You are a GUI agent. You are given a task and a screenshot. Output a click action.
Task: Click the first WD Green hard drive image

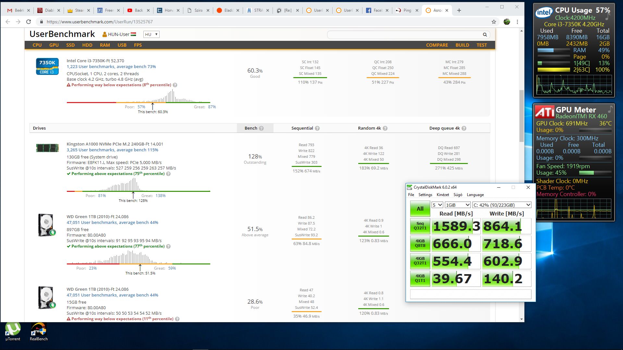(47, 225)
